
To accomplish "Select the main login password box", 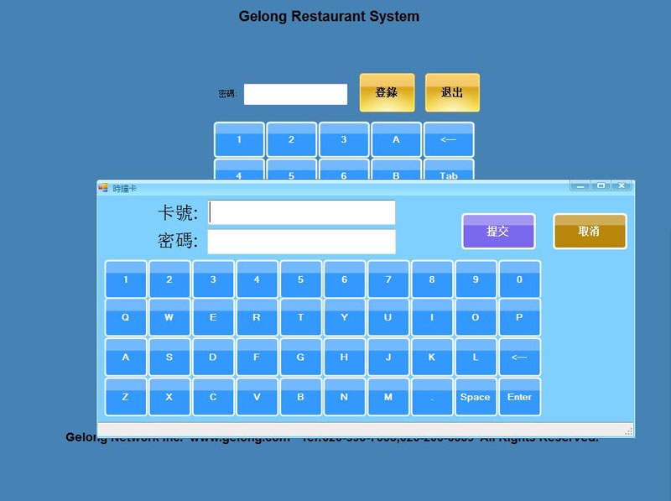I will [x=295, y=94].
